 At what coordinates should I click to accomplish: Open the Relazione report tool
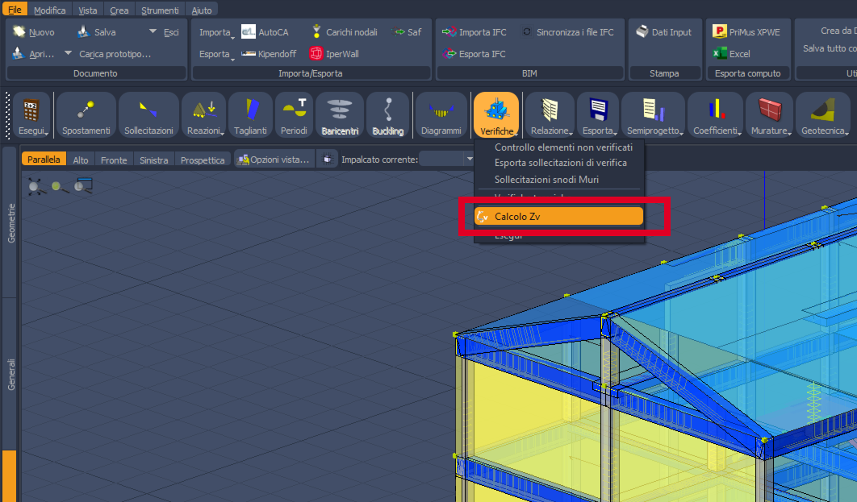(550, 115)
